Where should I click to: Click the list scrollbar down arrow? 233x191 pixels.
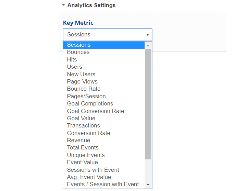(x=148, y=185)
